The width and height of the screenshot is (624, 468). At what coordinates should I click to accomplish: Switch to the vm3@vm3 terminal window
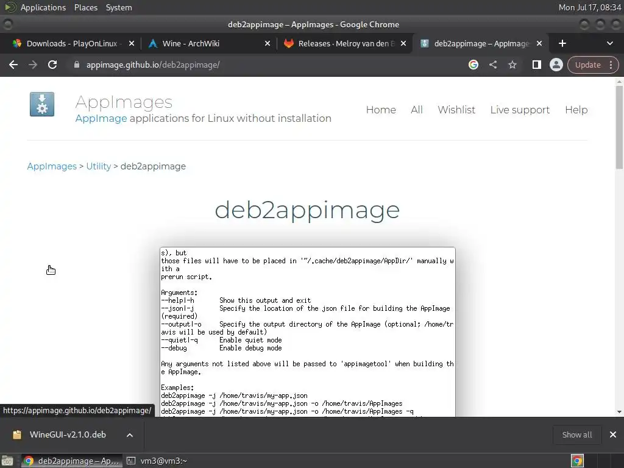tap(157, 461)
